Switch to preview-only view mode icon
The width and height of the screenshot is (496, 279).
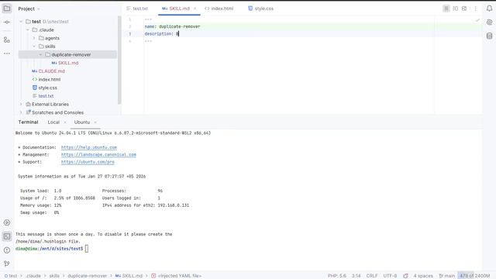464,9
